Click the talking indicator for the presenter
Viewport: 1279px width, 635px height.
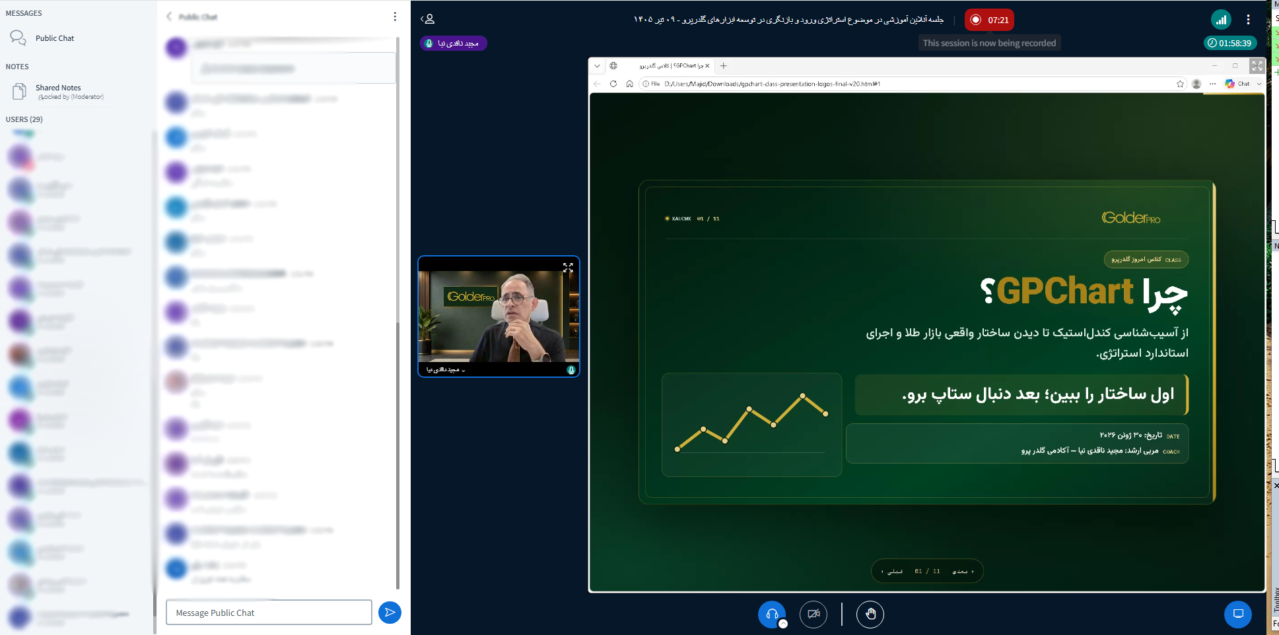pos(454,44)
